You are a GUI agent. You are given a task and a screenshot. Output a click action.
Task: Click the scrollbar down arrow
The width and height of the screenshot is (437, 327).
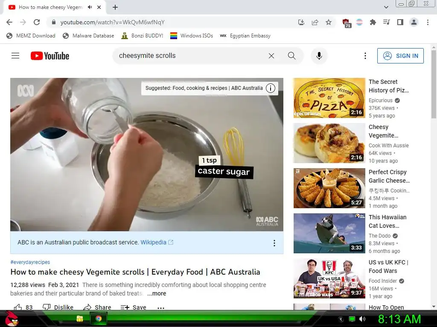click(434, 307)
